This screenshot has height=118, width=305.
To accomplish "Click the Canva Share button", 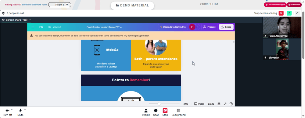I will point(226,27).
